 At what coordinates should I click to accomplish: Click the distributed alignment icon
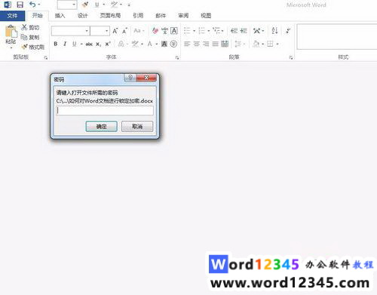coord(225,44)
